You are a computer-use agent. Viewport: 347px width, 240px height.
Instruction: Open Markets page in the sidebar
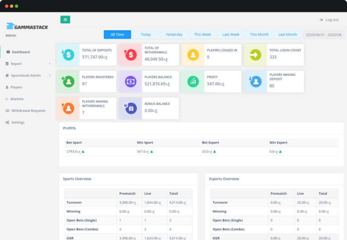tap(17, 99)
